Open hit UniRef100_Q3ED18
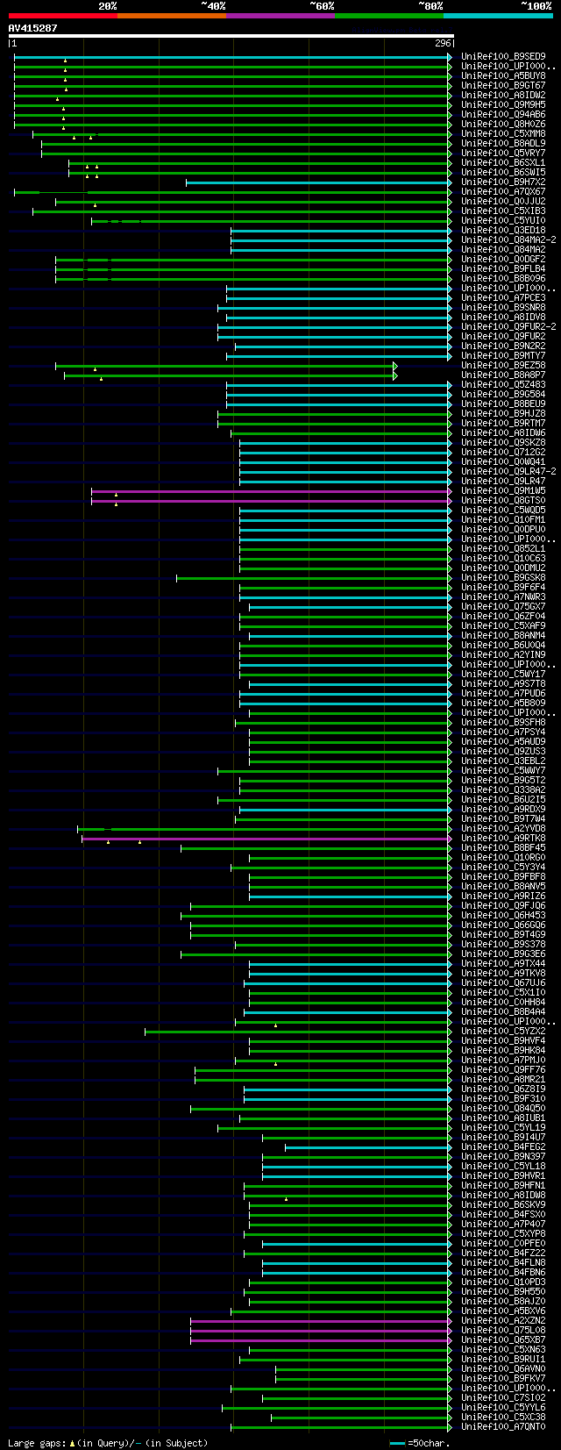Image resolution: width=561 pixels, height=1450 pixels. click(503, 231)
